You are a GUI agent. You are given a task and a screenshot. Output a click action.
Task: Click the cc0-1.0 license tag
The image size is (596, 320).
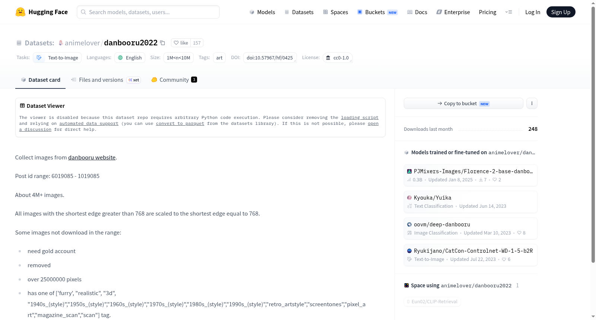pos(337,58)
